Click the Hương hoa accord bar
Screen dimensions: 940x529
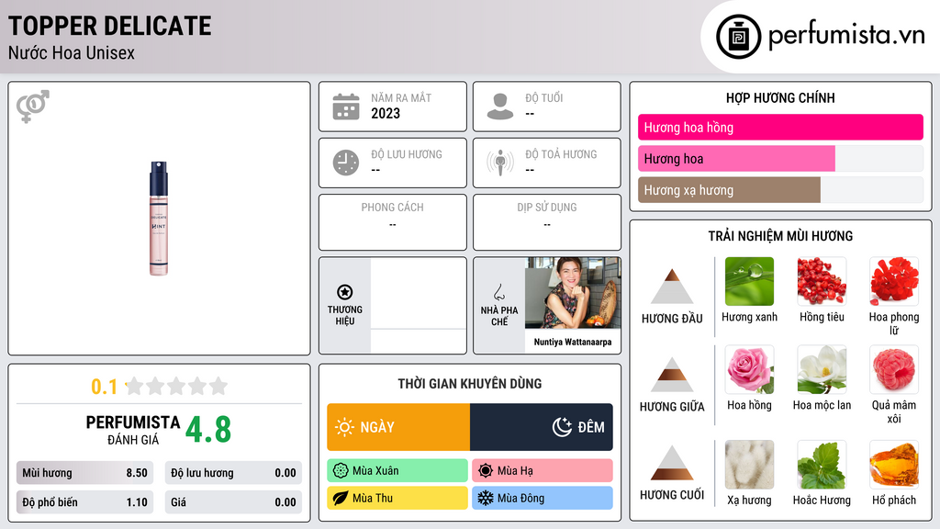point(780,158)
